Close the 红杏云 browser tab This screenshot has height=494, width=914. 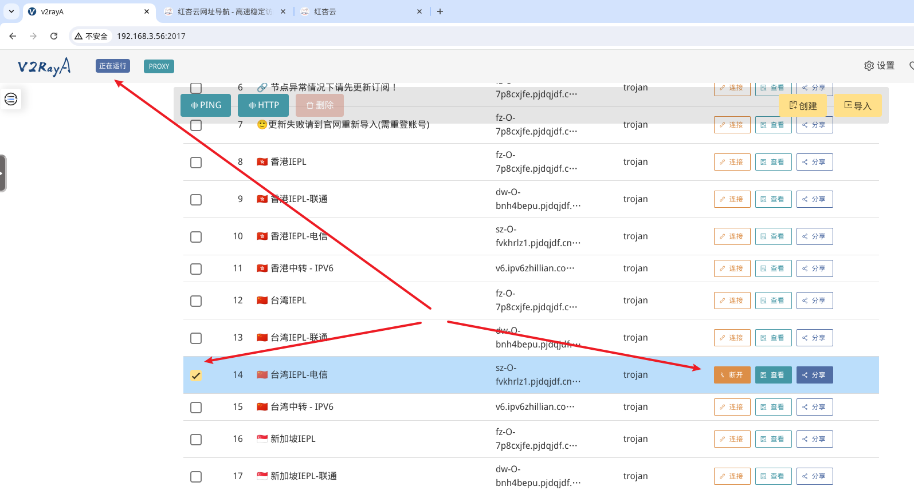(x=419, y=11)
